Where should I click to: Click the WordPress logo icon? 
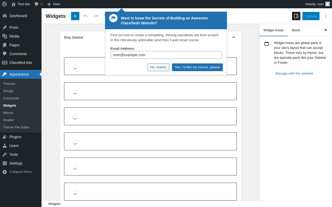pos(4,4)
